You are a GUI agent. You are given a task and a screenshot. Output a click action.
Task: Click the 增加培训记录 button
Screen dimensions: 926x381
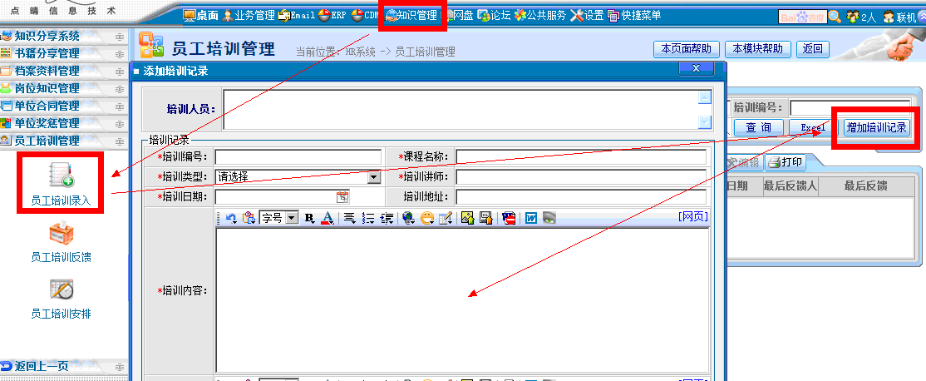click(876, 127)
